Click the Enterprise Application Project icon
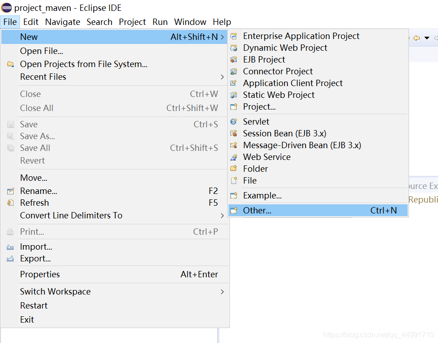The width and height of the screenshot is (438, 343). pyautogui.click(x=234, y=36)
